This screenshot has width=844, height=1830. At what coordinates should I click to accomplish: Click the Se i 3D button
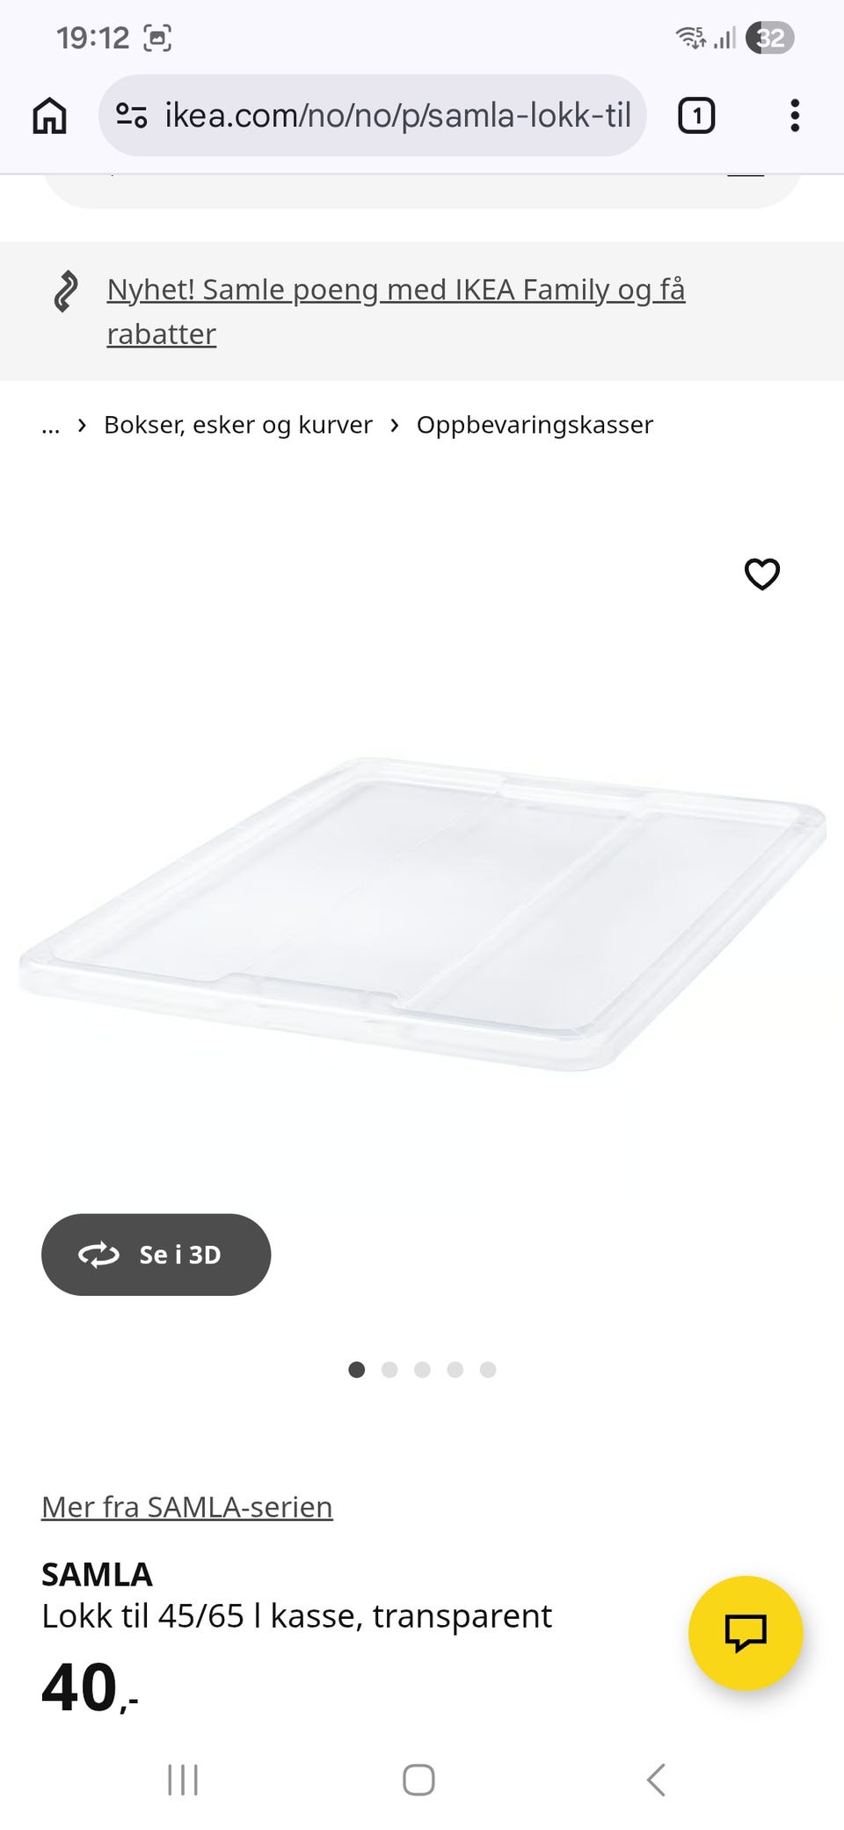[x=156, y=1255]
